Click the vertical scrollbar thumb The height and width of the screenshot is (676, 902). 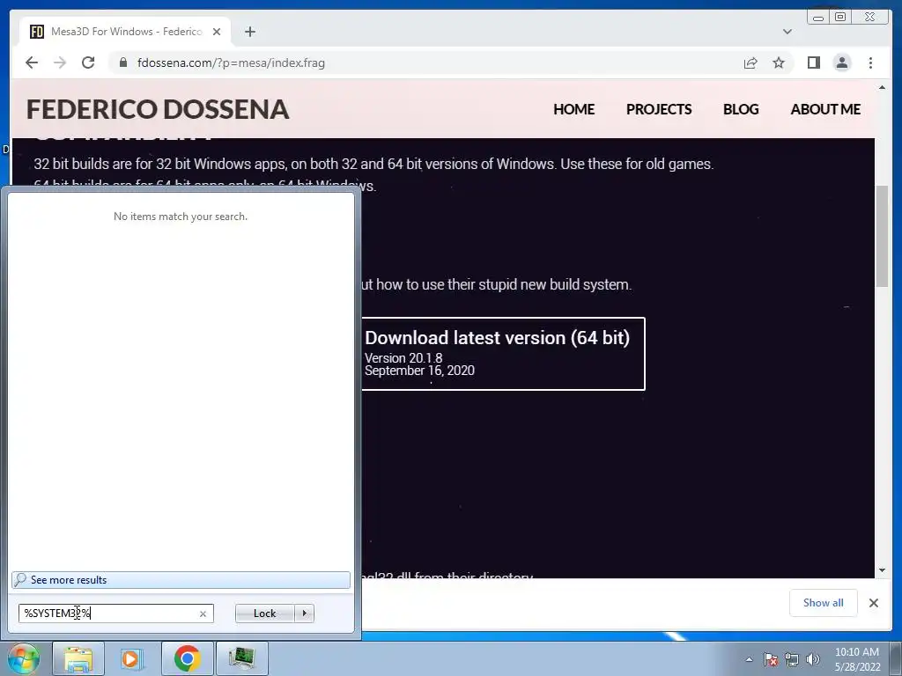coord(882,236)
